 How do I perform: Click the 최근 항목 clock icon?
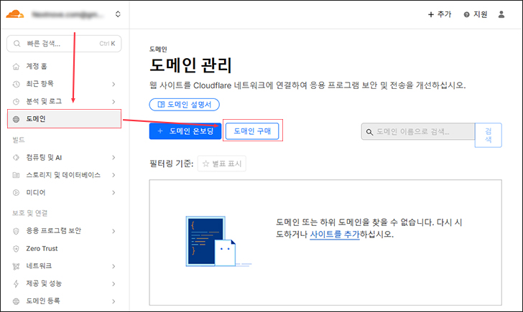tap(16, 84)
